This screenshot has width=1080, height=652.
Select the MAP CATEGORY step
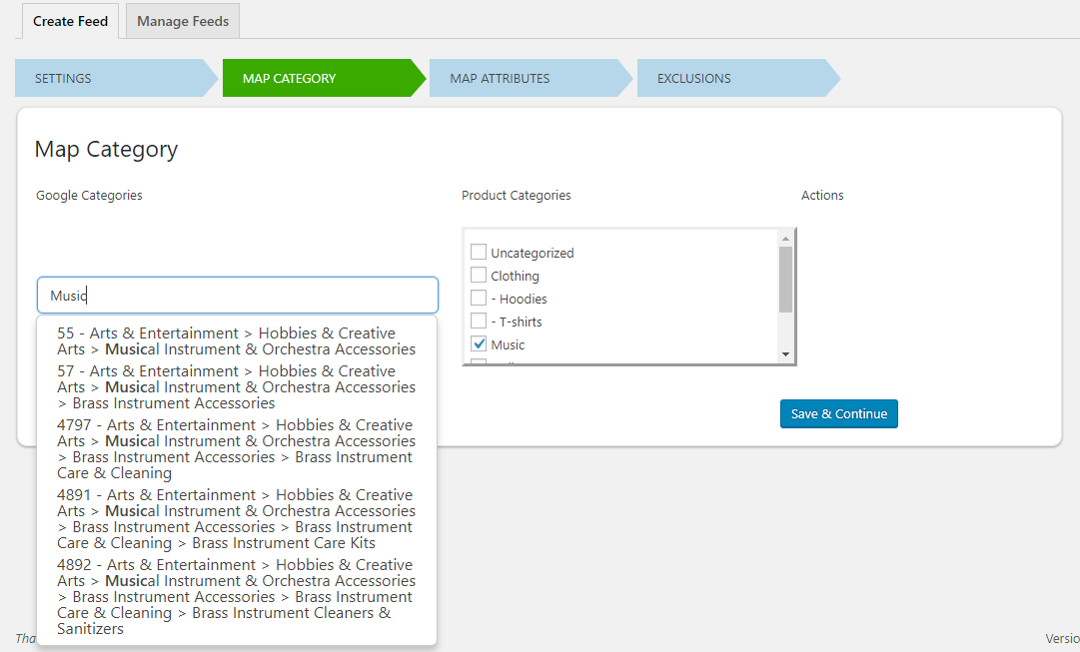point(324,78)
